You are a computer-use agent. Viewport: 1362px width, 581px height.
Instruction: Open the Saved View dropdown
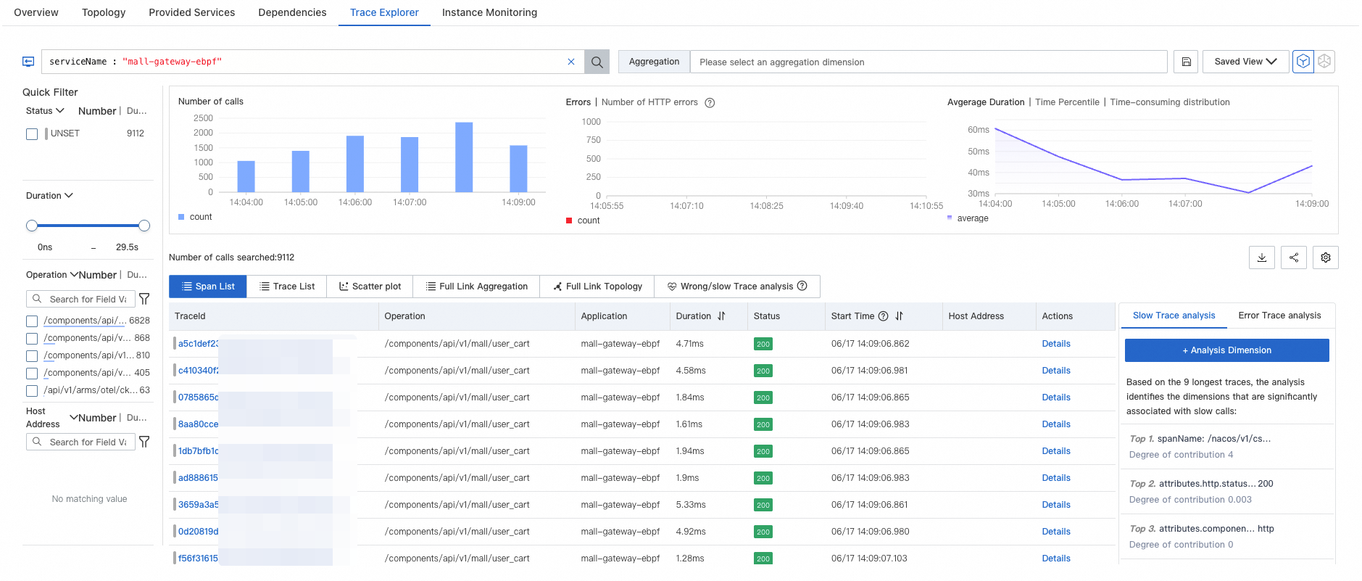[1245, 62]
